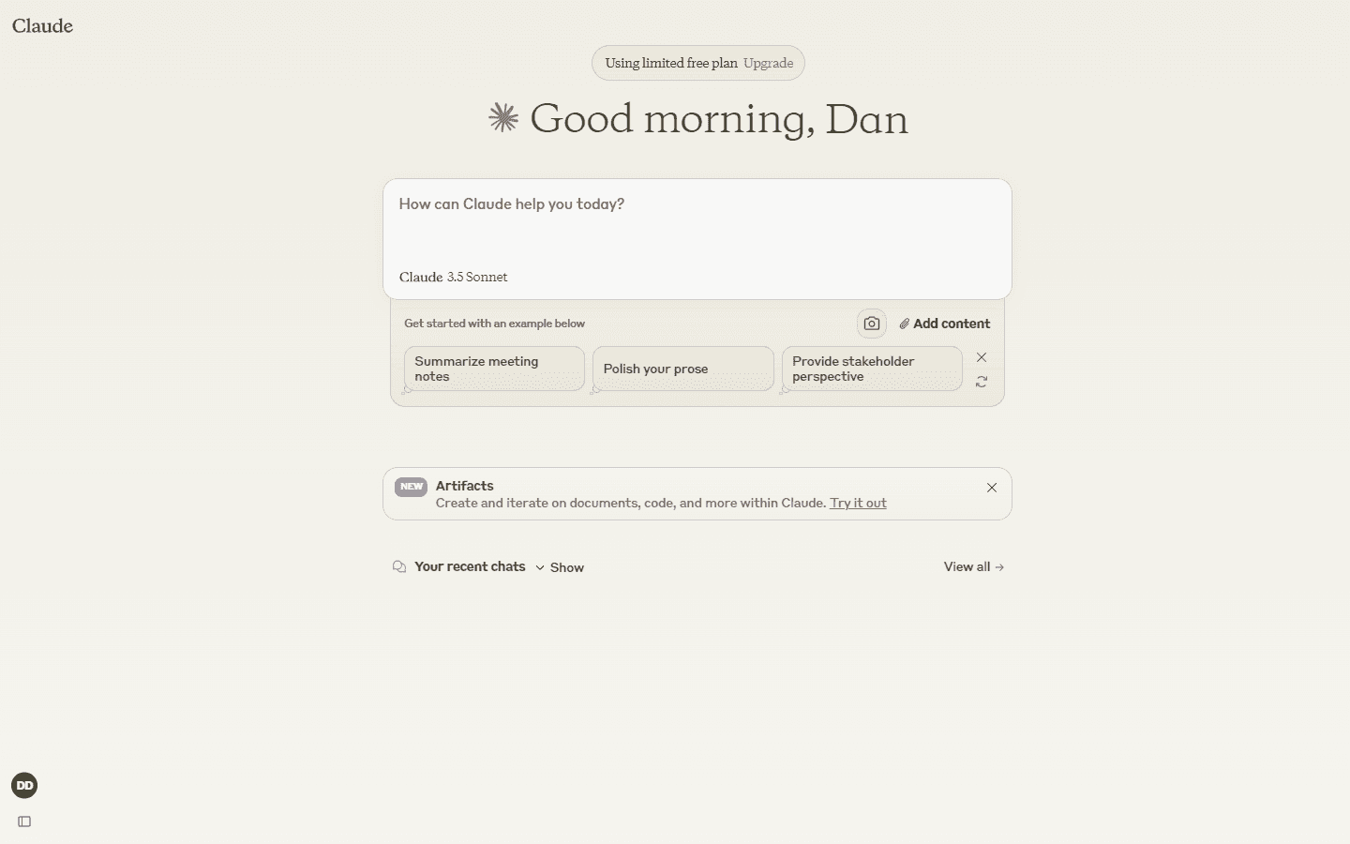Click 'Your recent chats' label

coord(470,566)
